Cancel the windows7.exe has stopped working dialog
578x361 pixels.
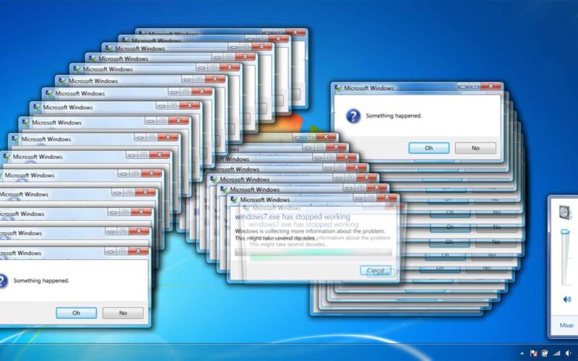(376, 270)
